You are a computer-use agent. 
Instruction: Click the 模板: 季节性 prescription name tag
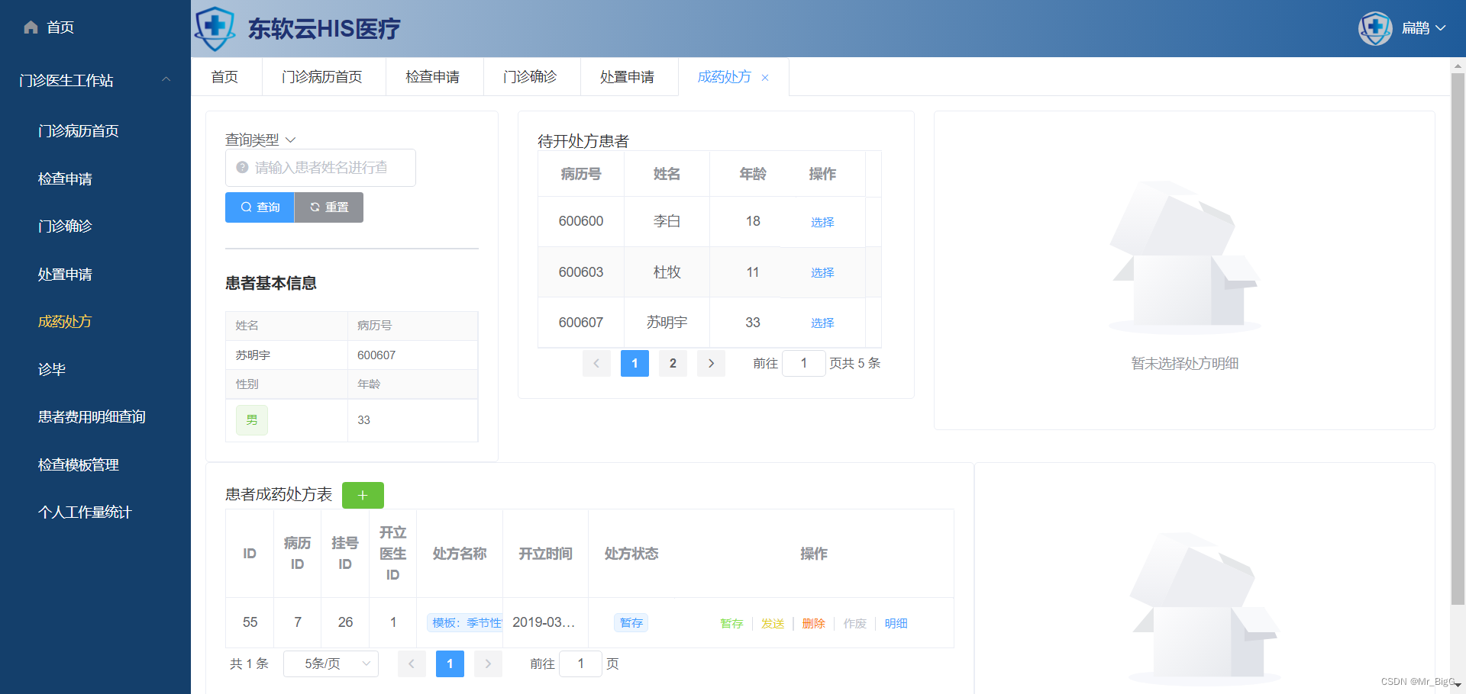[465, 623]
